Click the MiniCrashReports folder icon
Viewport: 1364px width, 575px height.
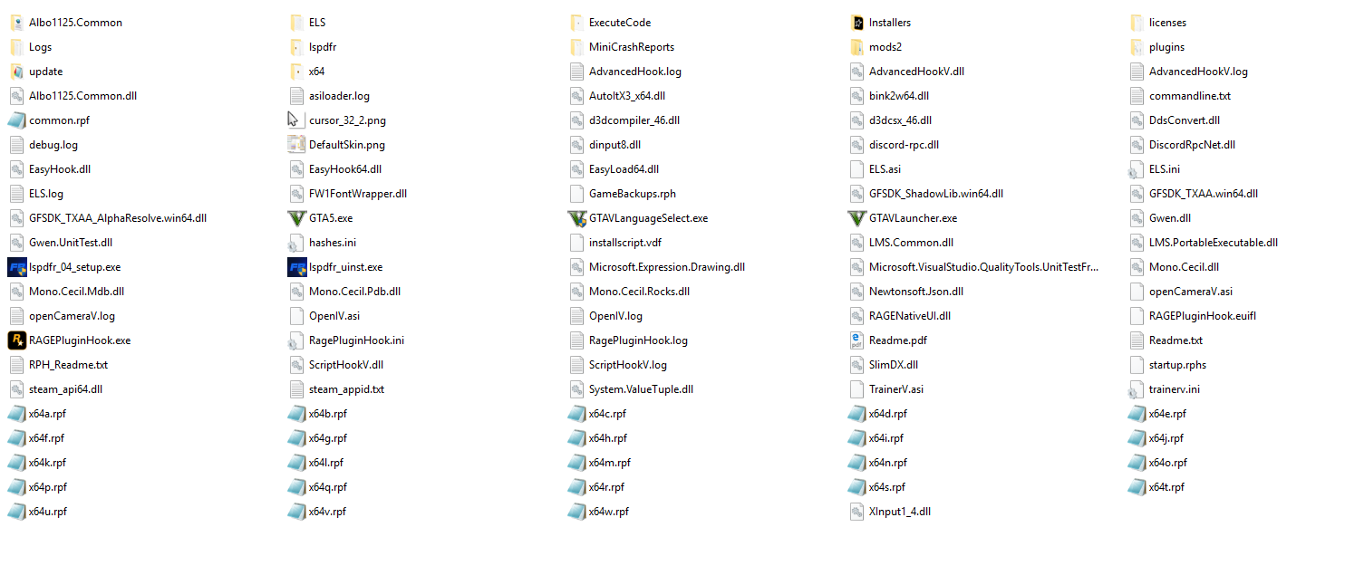tap(577, 47)
